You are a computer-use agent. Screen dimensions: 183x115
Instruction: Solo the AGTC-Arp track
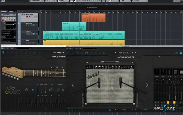[24, 32]
